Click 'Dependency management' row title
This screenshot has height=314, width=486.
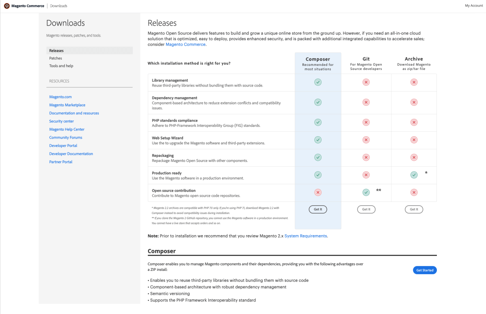[175, 98]
